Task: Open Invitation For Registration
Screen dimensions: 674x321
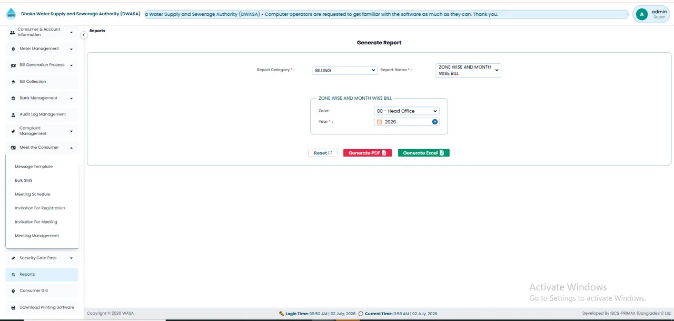Action: click(x=40, y=208)
